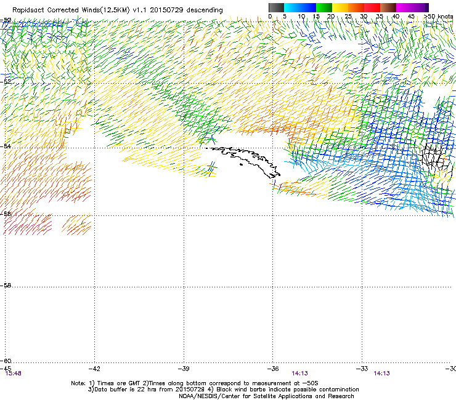456x400 pixels.
Task: Click the '-36' longitude label
Action: coord(273,369)
